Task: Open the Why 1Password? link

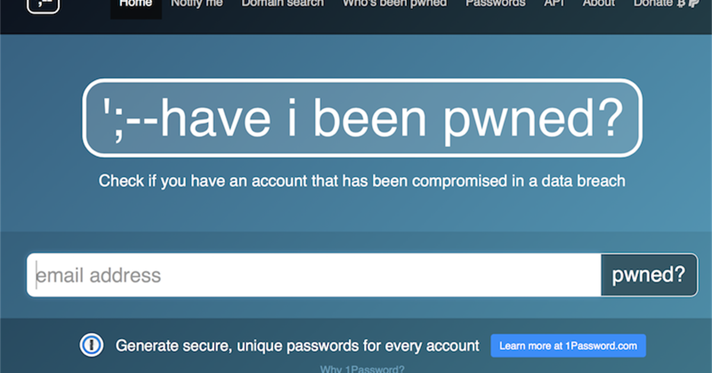Action: coord(363,369)
